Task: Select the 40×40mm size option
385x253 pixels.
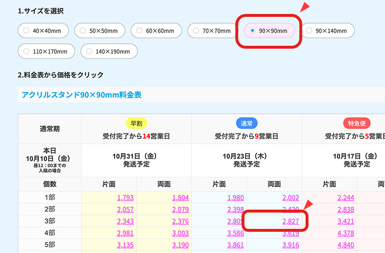Action: 43,31
